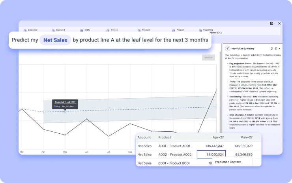The image size is (292, 183).
Task: Select the A001 - Product A001 row
Action: [x=174, y=146]
